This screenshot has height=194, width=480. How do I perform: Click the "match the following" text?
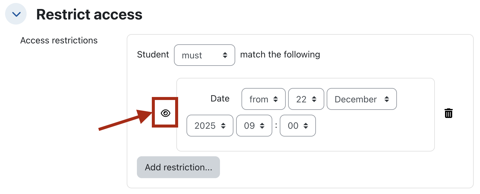[280, 54]
